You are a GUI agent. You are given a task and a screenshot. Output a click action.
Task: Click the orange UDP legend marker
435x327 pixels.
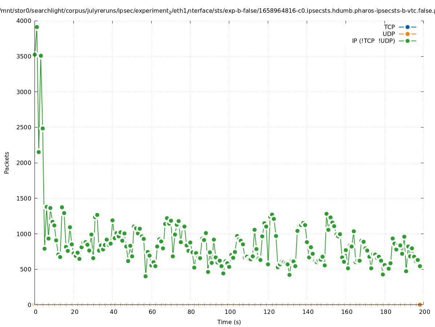407,34
